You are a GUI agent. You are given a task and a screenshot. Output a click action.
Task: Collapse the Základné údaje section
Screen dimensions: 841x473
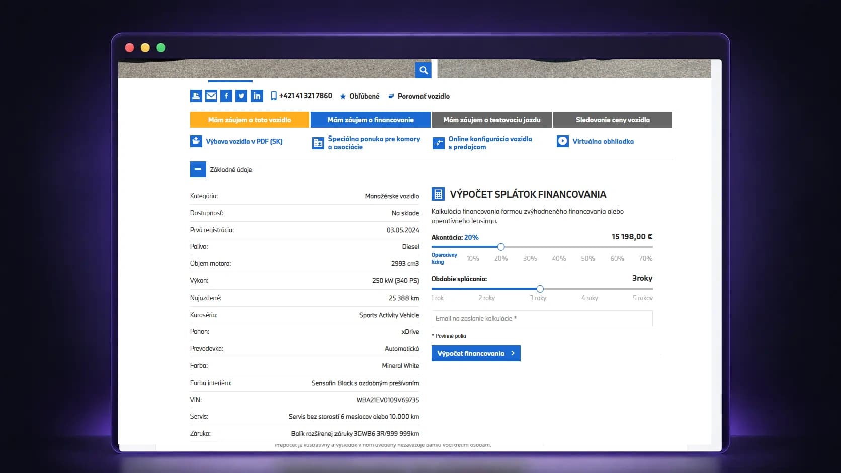click(198, 169)
